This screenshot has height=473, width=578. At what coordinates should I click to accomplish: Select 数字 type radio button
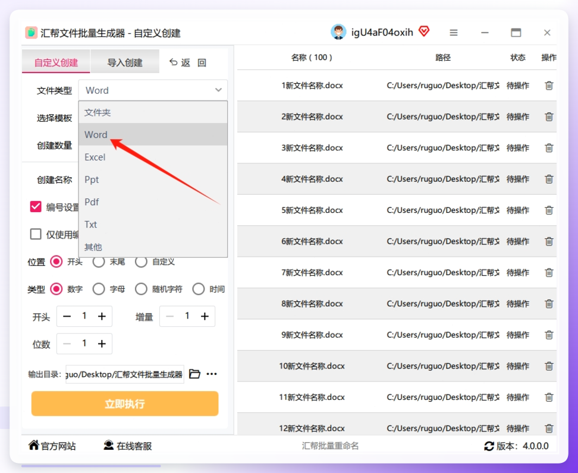pos(56,289)
